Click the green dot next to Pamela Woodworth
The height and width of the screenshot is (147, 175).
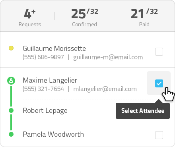click(11, 134)
